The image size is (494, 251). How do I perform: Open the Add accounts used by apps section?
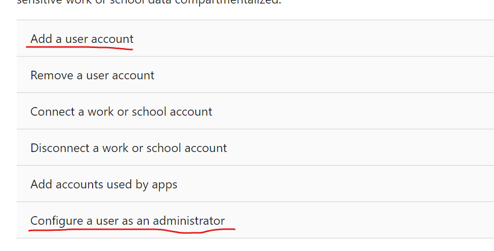pos(255,184)
